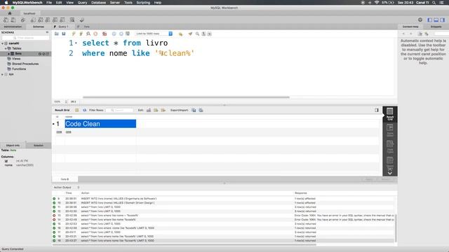The height and width of the screenshot is (252, 449).
Task: Select Stored Procedures in schema tree
Action: (25, 64)
